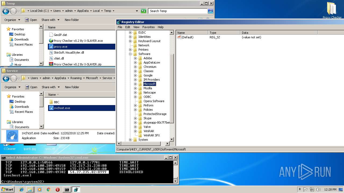
Task: Open Chrome from the taskbar
Action: pyautogui.click(x=48, y=190)
